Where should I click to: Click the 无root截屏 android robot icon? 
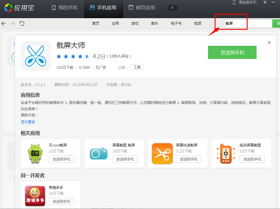(35, 153)
